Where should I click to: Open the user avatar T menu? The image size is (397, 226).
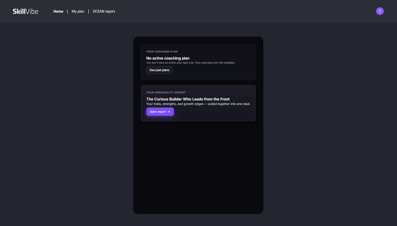[x=380, y=11]
